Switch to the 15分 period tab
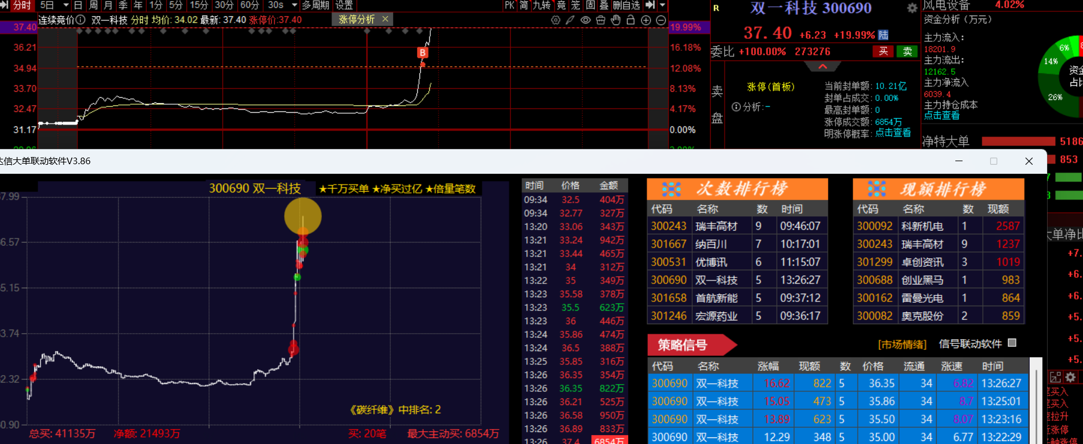1083x444 pixels. tap(198, 5)
